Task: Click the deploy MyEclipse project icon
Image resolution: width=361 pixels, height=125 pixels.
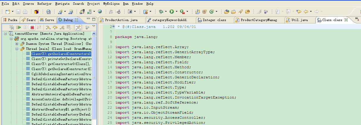Action: 82,12
